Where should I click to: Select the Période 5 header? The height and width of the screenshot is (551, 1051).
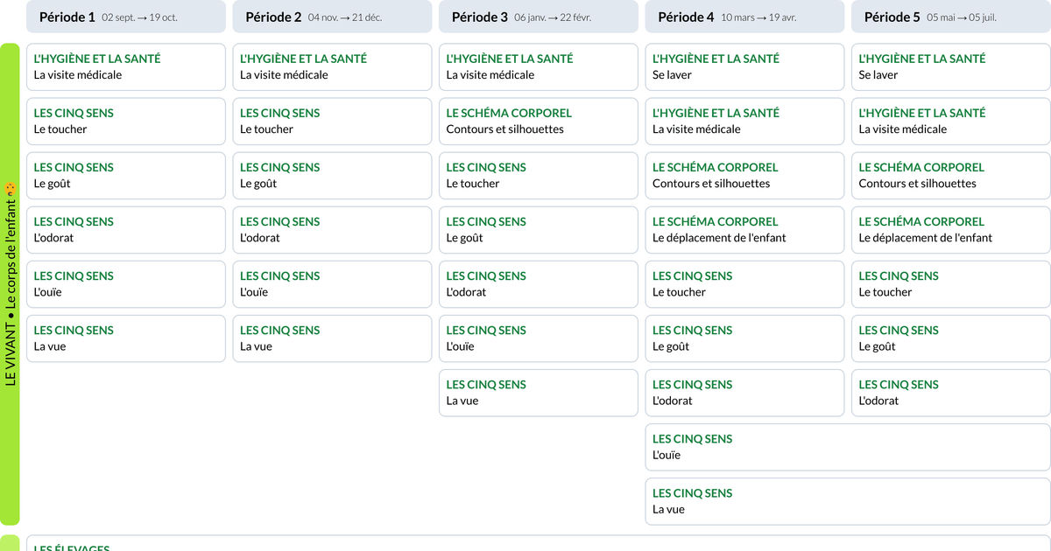click(x=950, y=16)
